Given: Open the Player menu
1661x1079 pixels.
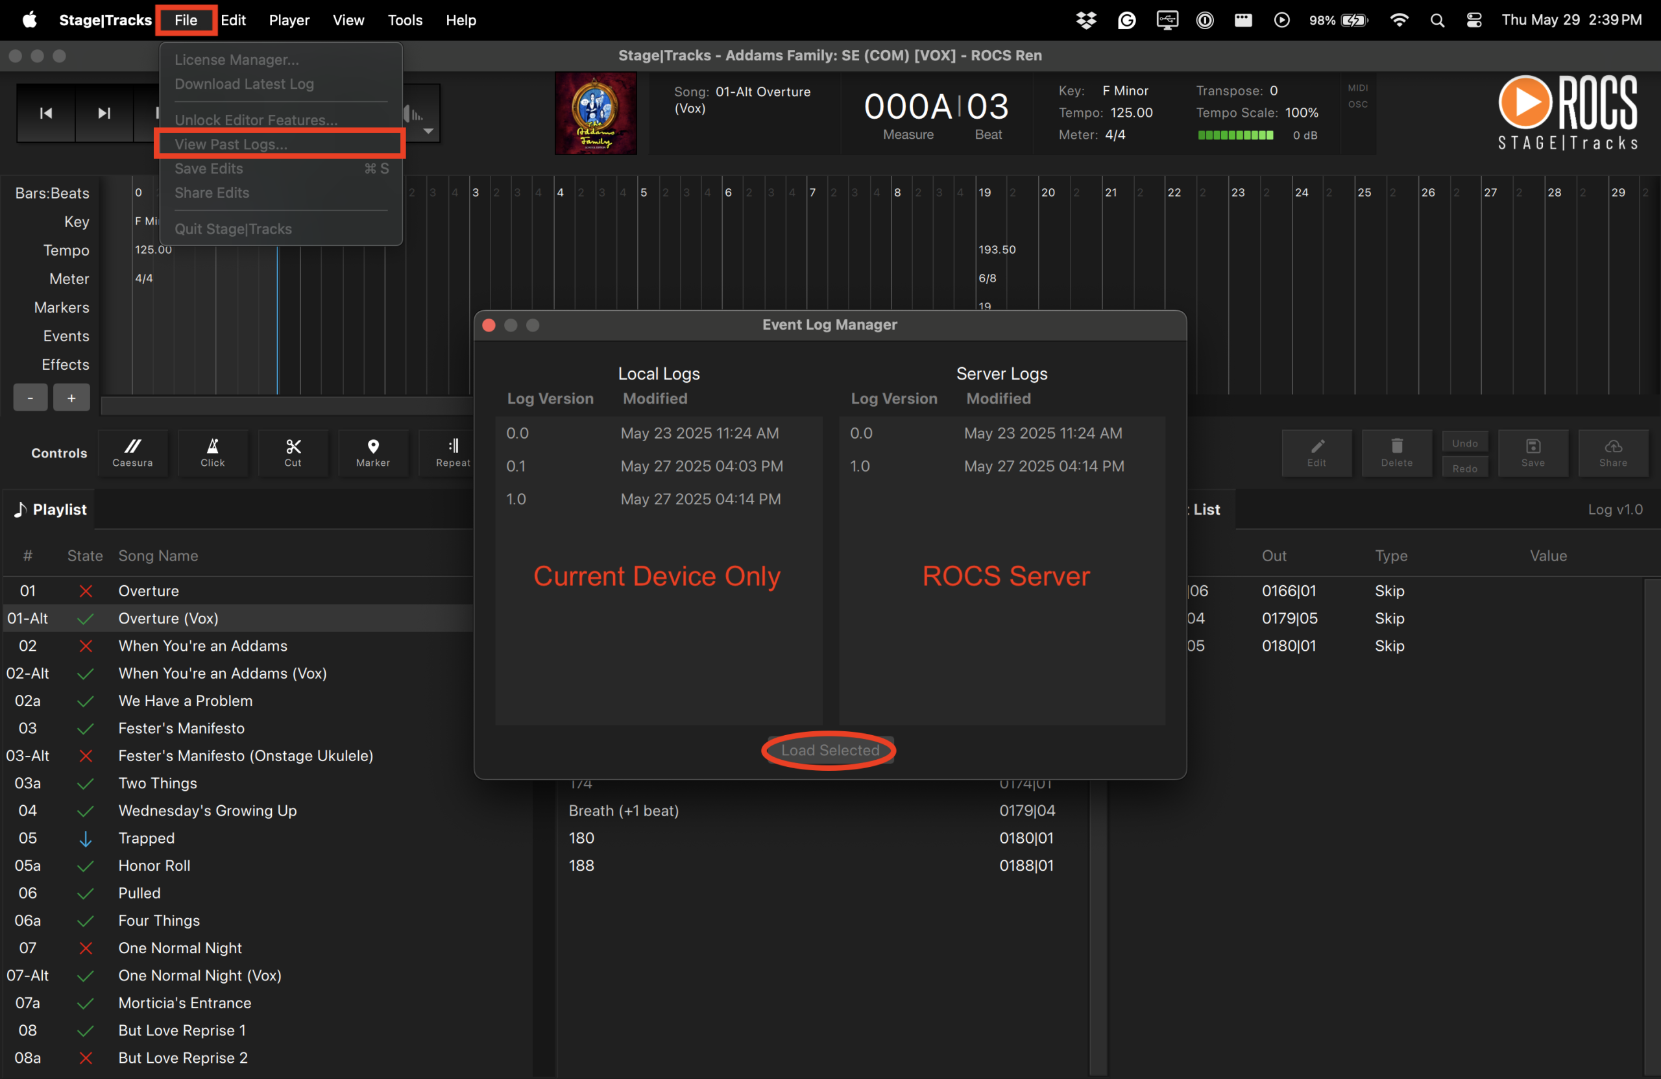Looking at the screenshot, I should [289, 19].
